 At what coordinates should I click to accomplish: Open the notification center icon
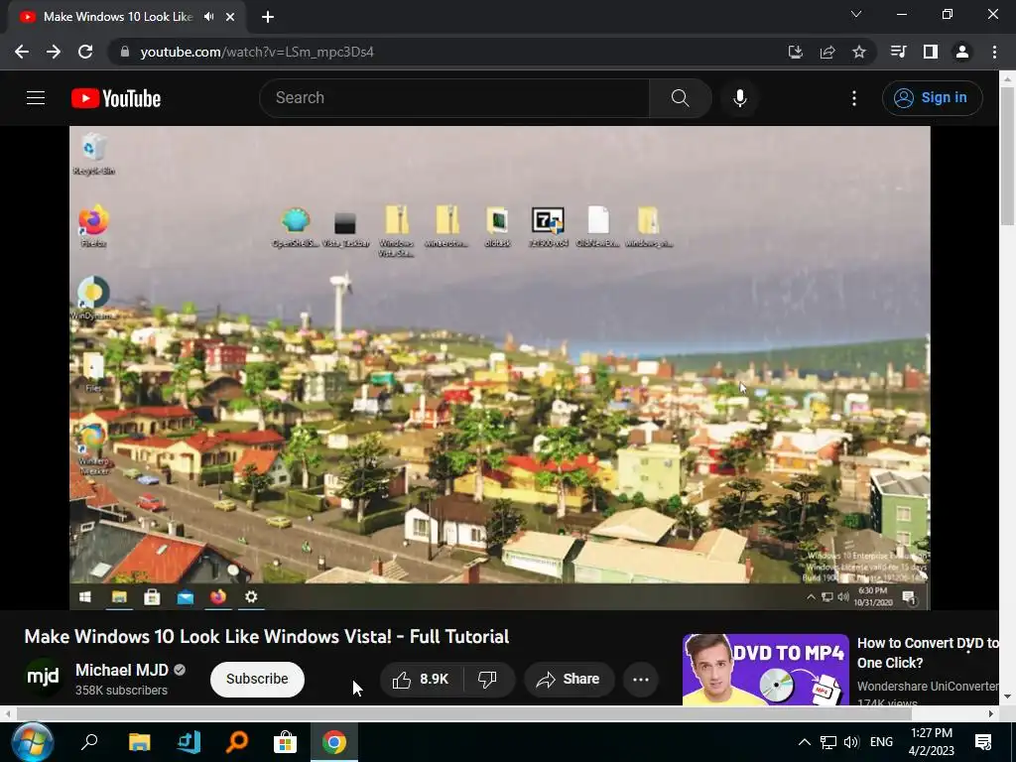click(x=983, y=742)
